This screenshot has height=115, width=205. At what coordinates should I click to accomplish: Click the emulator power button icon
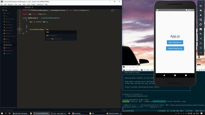pyautogui.click(x=201, y=6)
